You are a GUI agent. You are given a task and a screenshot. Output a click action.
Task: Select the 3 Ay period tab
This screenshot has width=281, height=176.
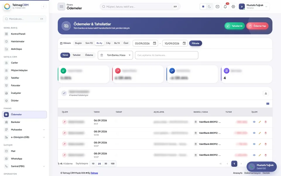108,43
